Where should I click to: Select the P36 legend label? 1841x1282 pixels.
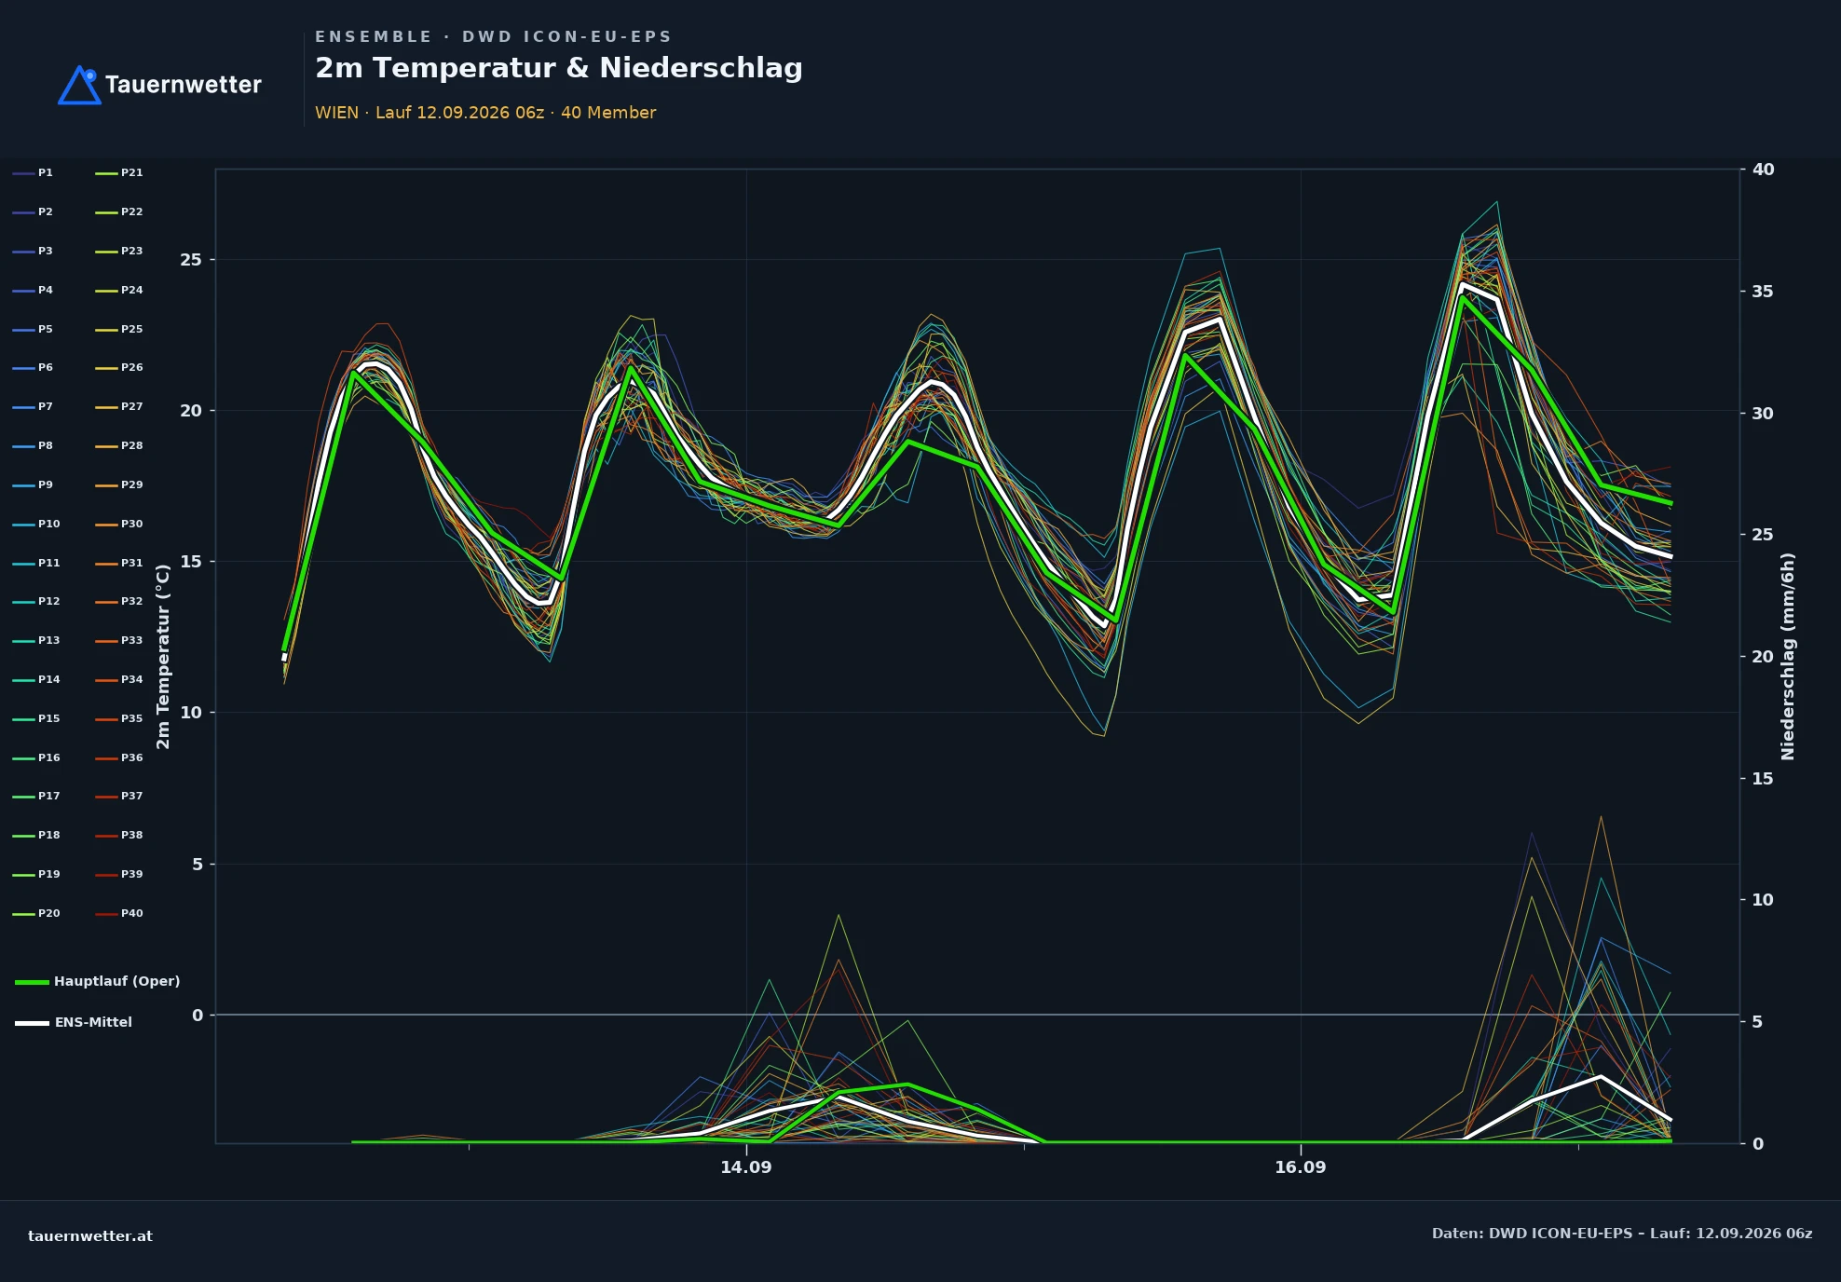(132, 758)
